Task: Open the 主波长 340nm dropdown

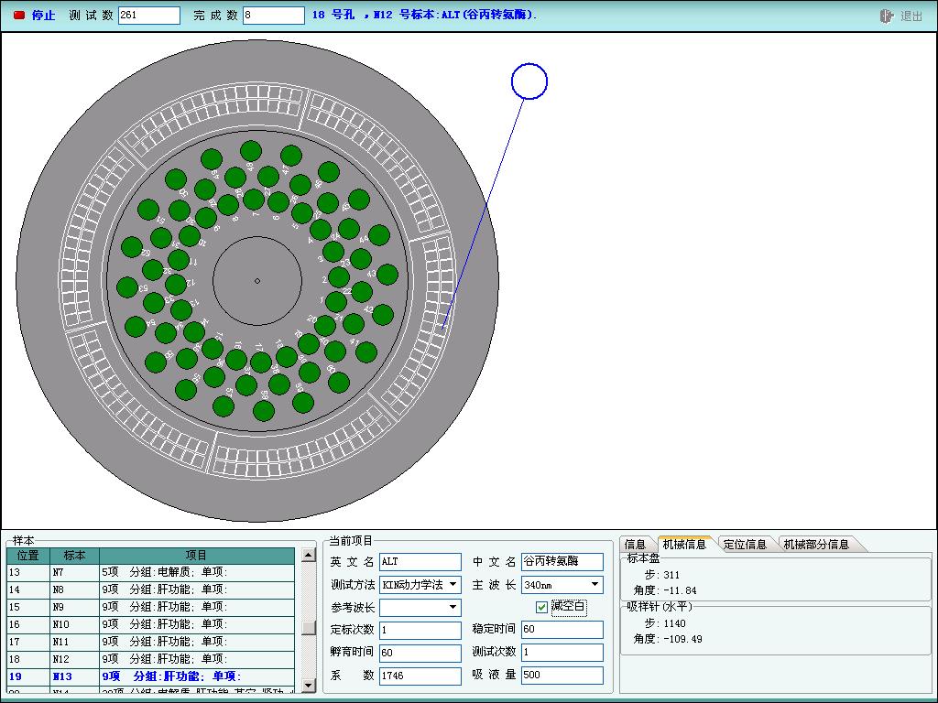Action: 594,584
